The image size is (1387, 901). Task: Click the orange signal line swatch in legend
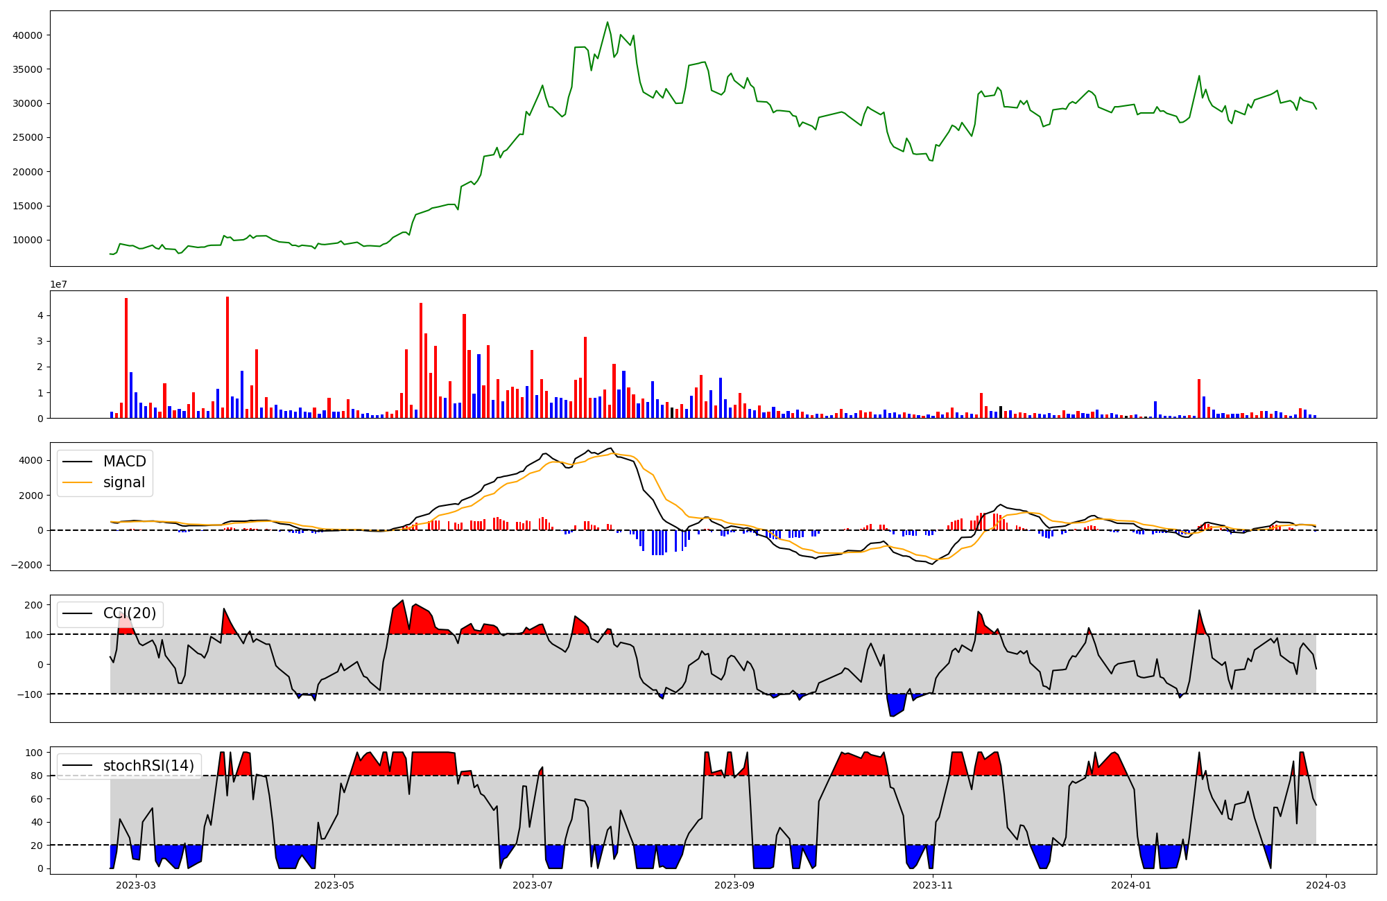(x=77, y=482)
